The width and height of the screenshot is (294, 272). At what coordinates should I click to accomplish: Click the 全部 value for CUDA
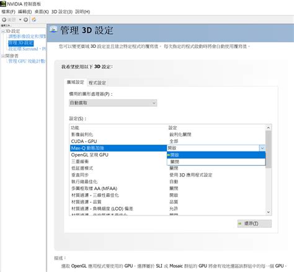coord(174,142)
